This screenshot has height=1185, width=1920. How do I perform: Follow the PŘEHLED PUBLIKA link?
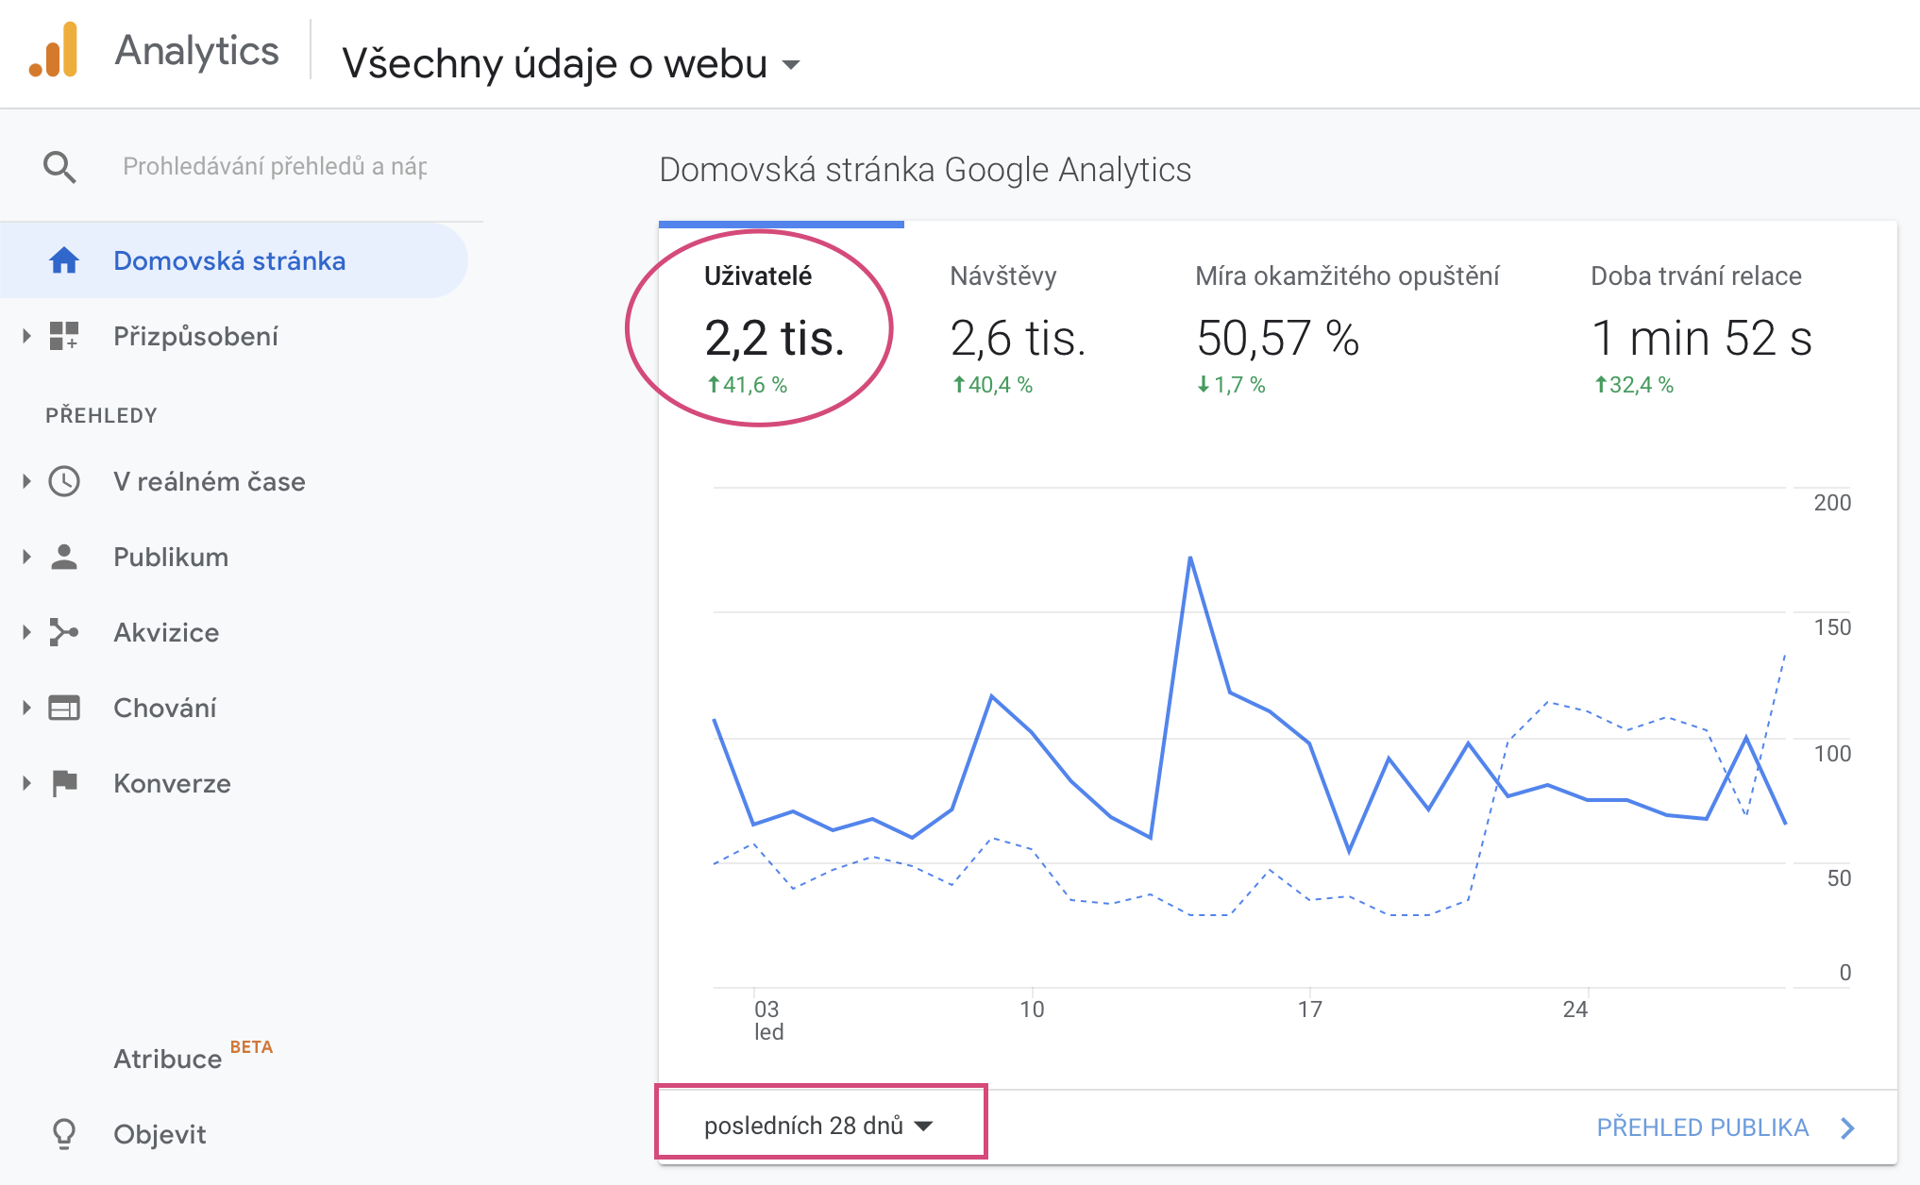point(1702,1127)
